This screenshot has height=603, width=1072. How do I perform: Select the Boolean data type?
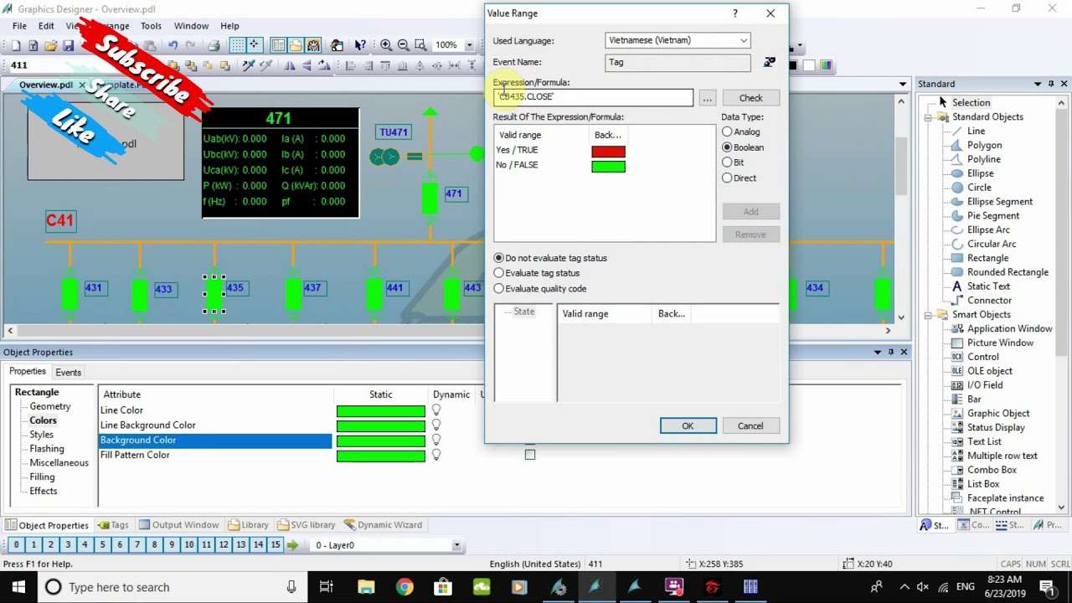[x=727, y=147]
